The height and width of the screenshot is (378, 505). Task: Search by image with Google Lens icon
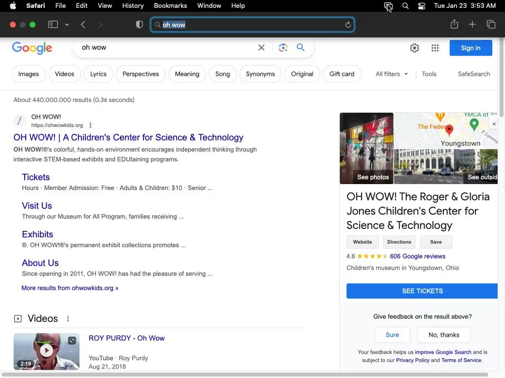coord(283,48)
